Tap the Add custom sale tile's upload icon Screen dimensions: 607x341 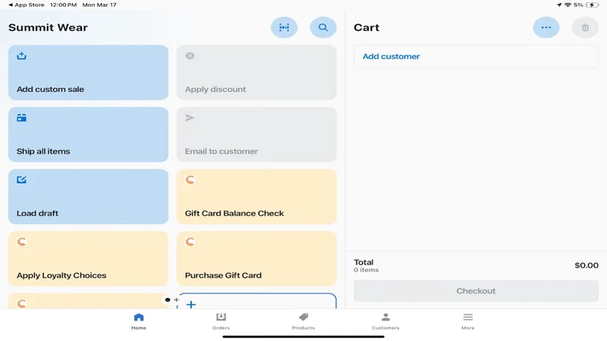click(x=22, y=55)
